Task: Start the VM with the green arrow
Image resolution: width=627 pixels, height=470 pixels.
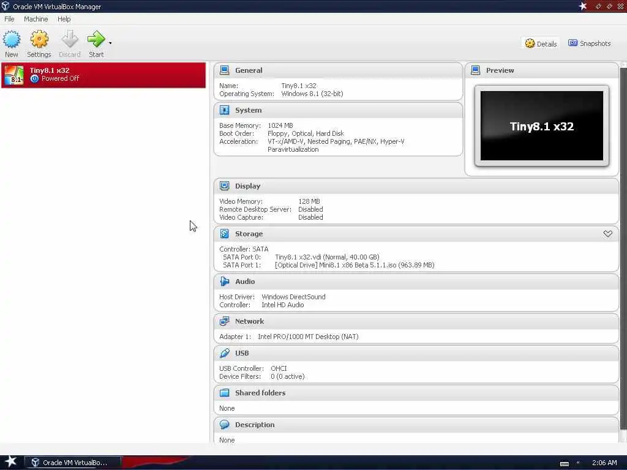Action: 96,39
